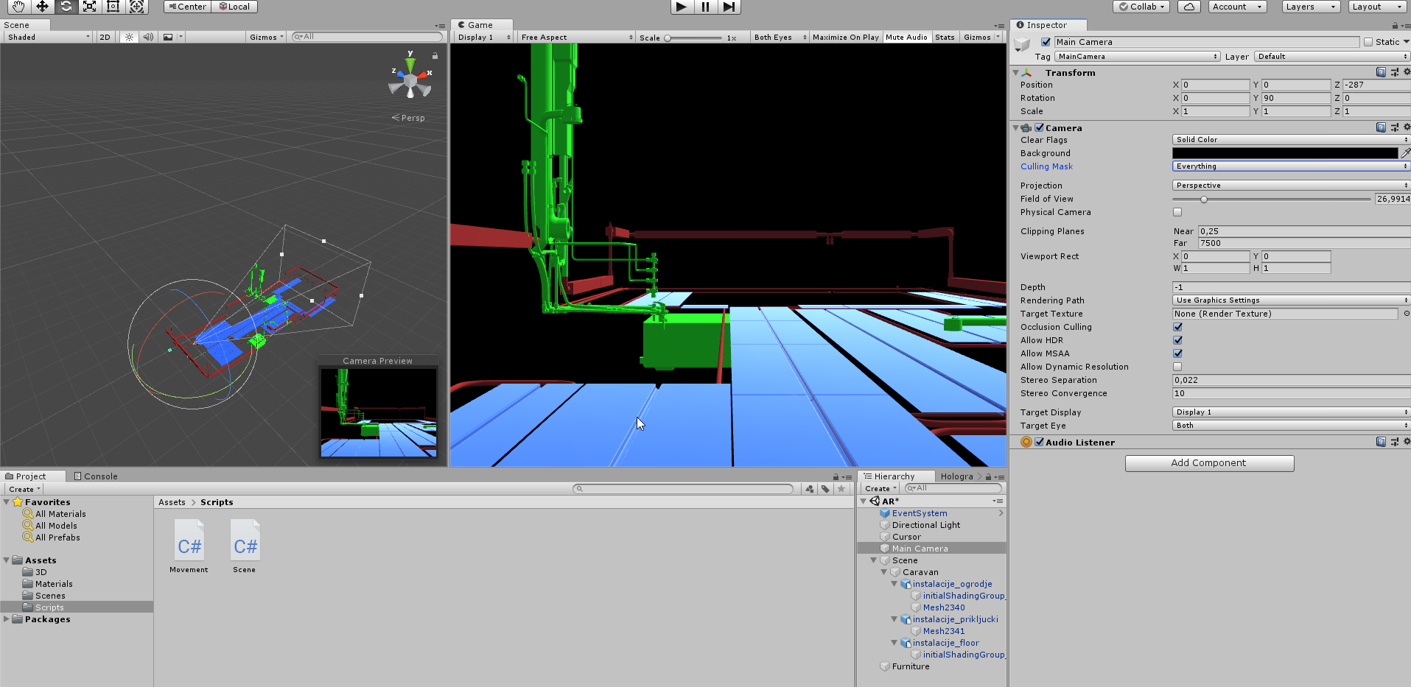Switch to Hologra tab

point(956,476)
